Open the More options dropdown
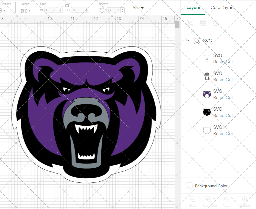 [x=138, y=8]
